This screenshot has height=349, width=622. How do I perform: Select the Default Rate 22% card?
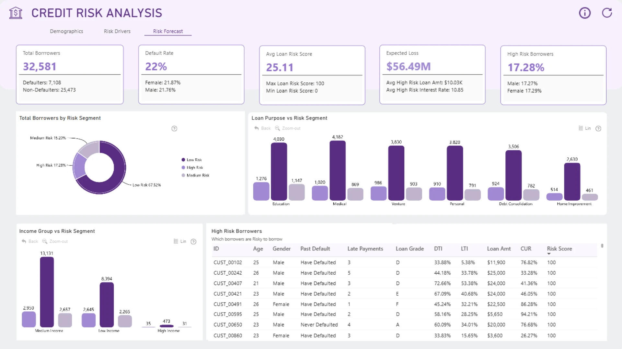coord(191,75)
